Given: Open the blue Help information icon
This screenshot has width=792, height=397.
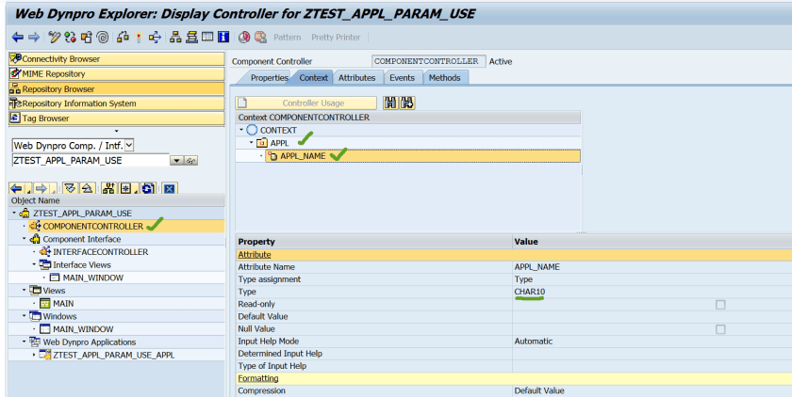Looking at the screenshot, I should [x=223, y=38].
